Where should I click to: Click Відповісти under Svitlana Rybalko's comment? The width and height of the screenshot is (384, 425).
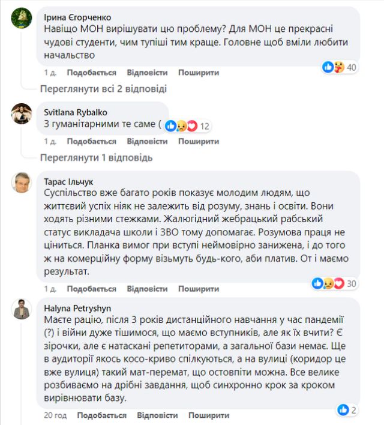147,141
